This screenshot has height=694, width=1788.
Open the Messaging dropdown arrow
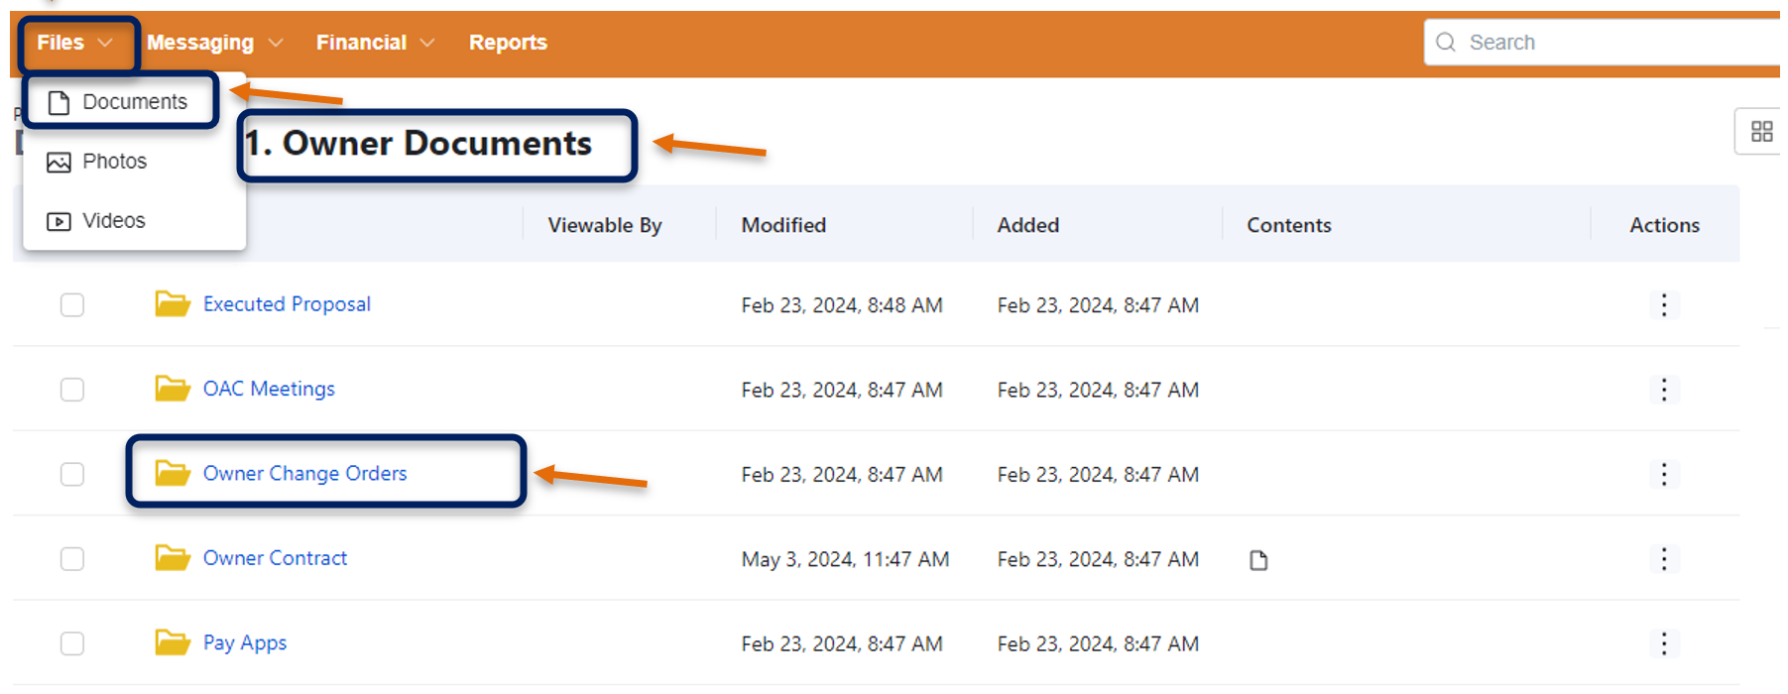pyautogui.click(x=277, y=43)
